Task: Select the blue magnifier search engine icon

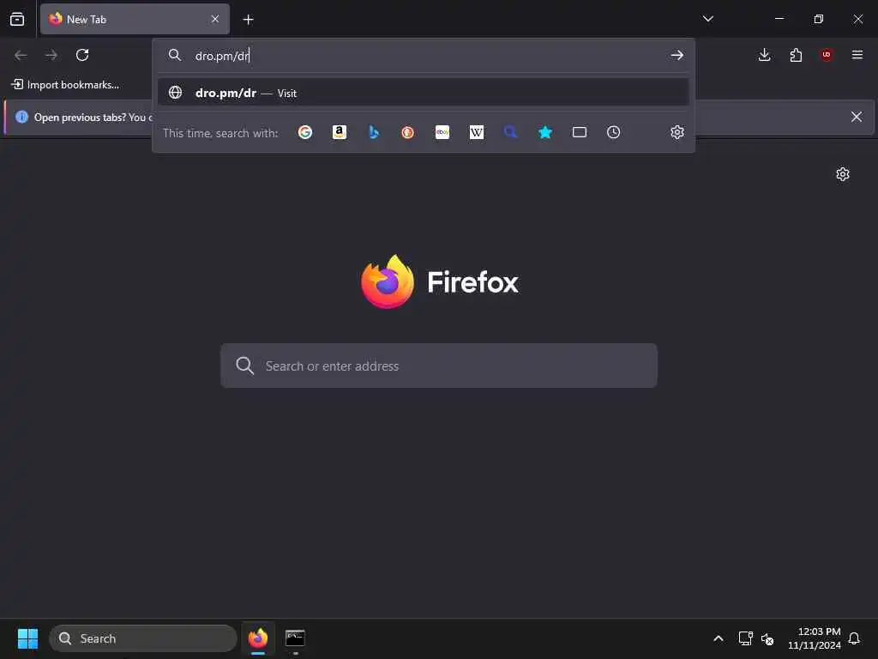Action: 511,132
